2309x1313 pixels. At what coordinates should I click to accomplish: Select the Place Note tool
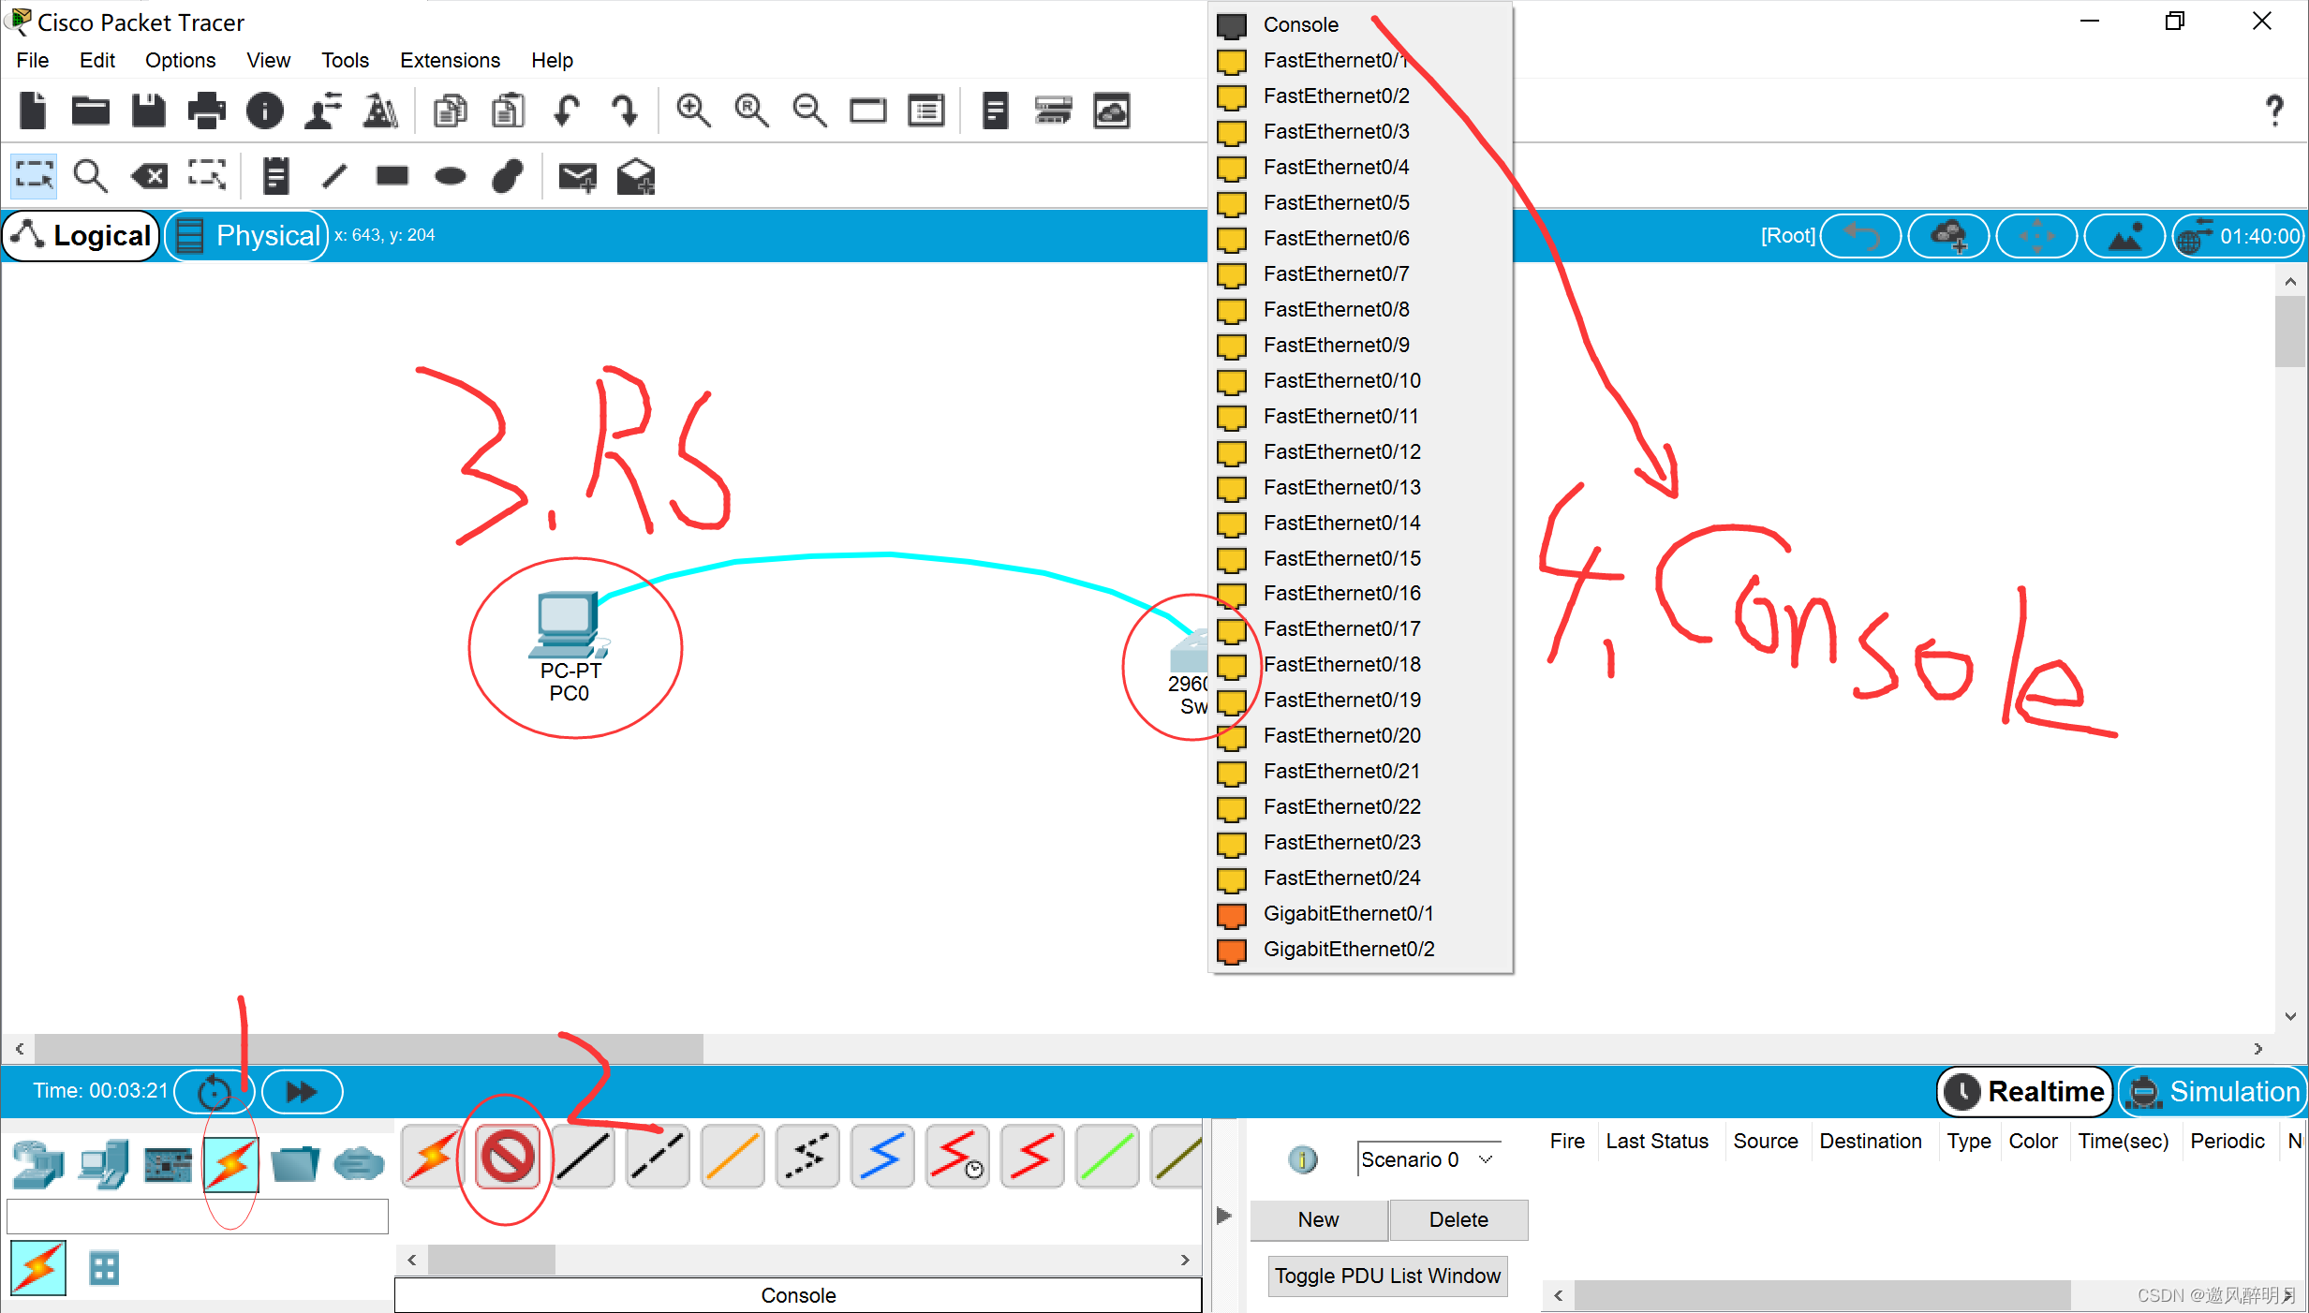[275, 176]
